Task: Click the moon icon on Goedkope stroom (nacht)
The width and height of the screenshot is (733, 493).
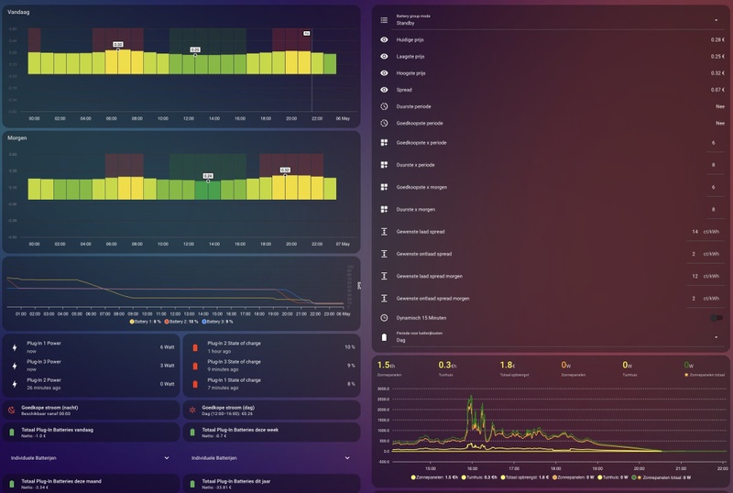Action: click(12, 411)
